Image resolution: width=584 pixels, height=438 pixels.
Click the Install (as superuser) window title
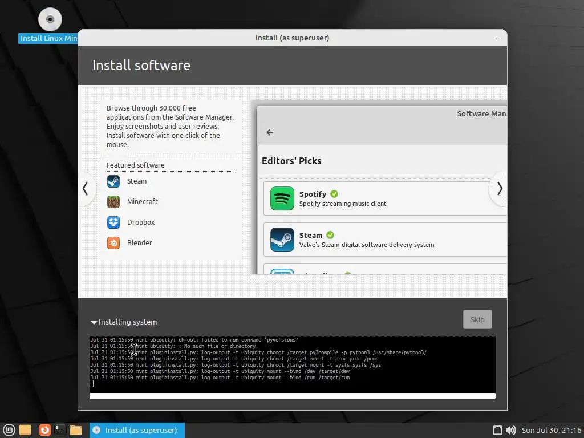point(292,38)
